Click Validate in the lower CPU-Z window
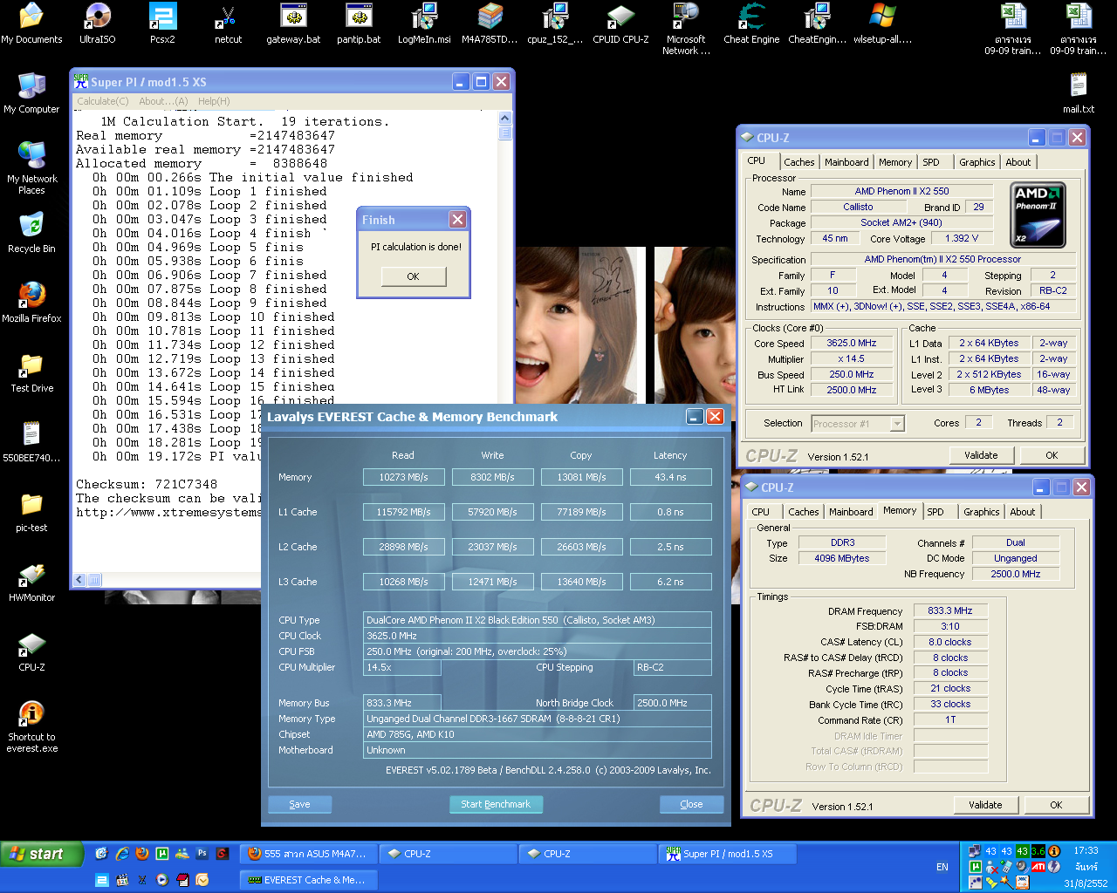1117x893 pixels. pos(985,805)
